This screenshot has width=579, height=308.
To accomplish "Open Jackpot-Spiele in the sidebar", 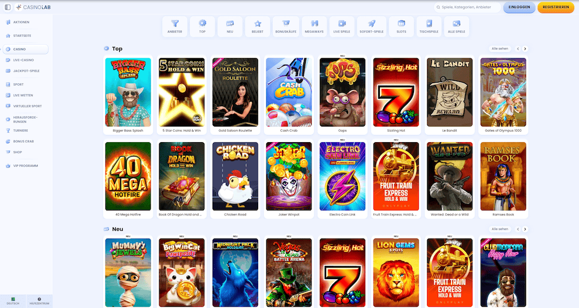I will [x=25, y=70].
